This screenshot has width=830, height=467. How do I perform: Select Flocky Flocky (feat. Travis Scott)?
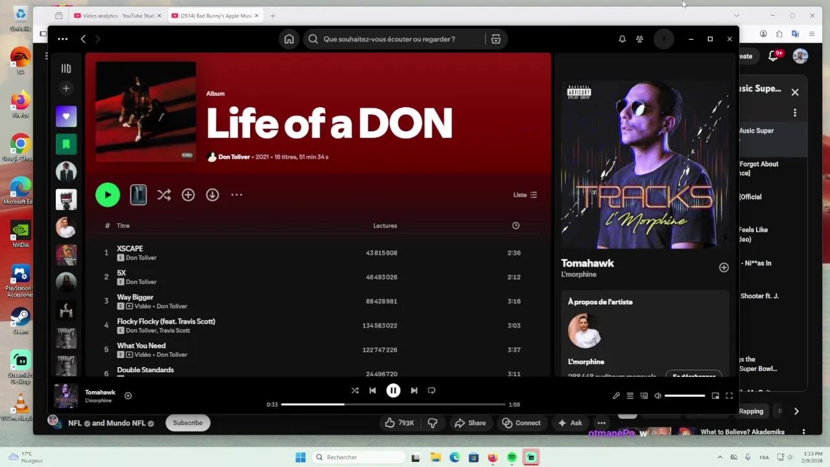166,321
